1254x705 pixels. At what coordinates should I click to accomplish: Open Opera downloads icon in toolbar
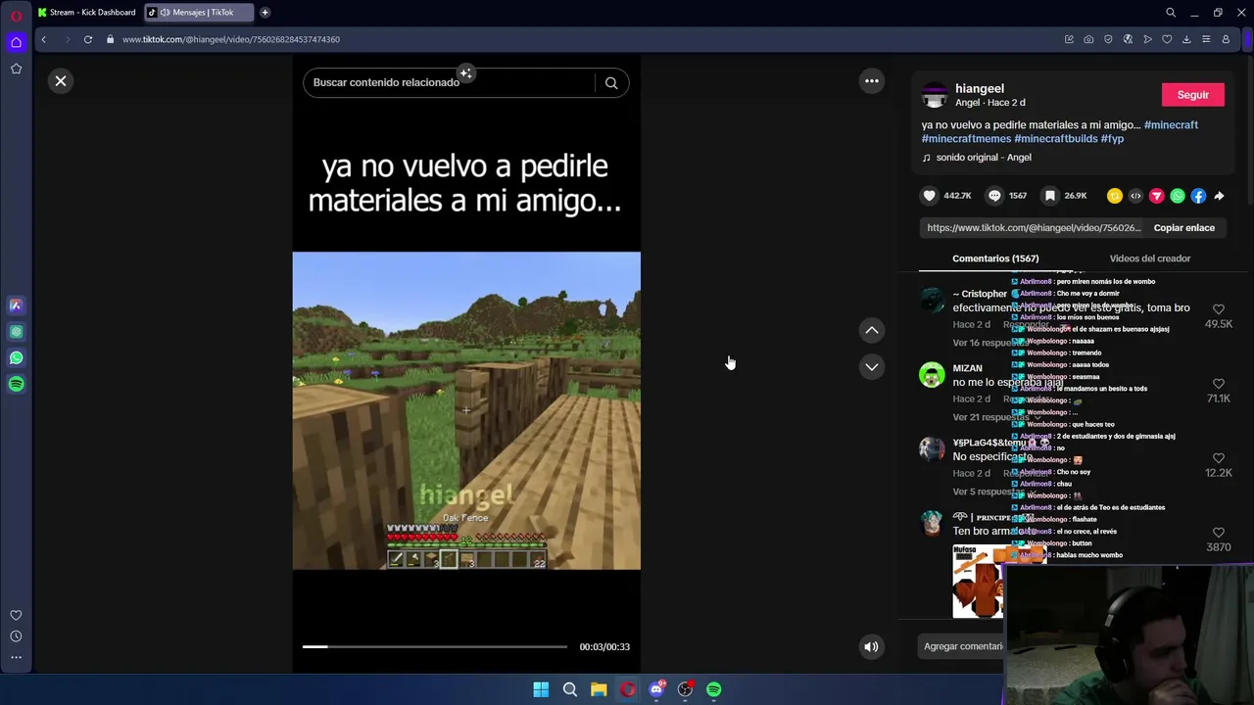1186,39
